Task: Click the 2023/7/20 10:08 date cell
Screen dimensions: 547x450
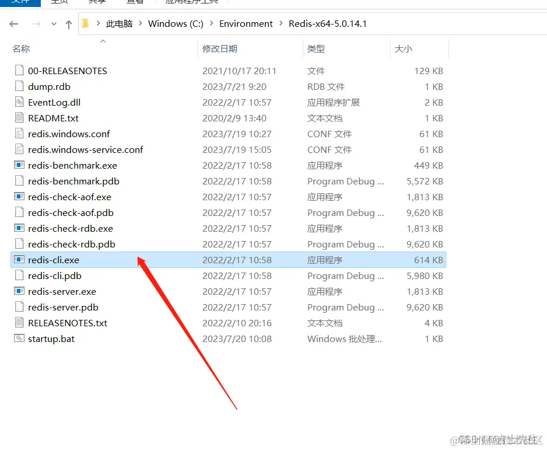Action: click(237, 339)
